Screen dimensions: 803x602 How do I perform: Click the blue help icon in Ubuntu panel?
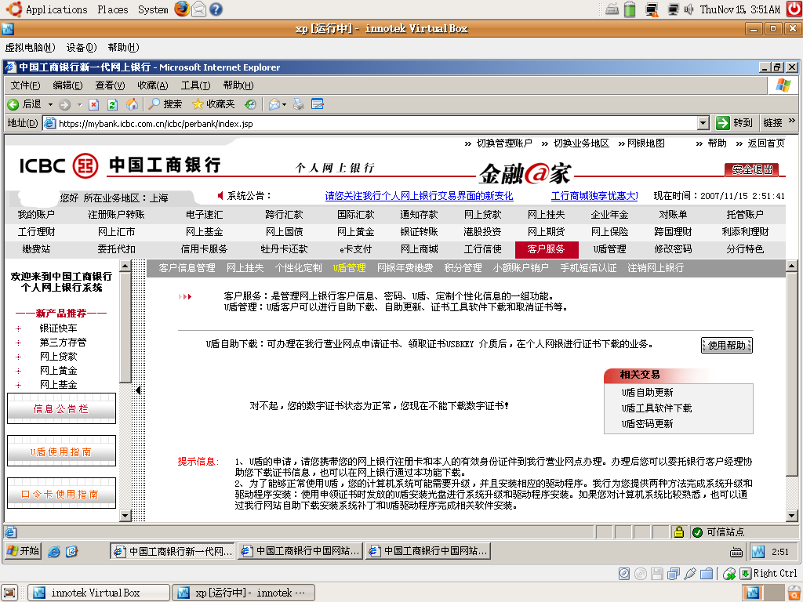coord(216,9)
